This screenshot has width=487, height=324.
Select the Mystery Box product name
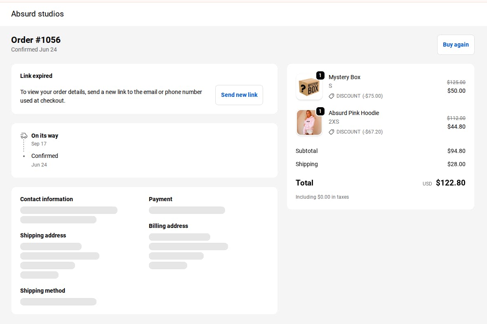tap(344, 77)
